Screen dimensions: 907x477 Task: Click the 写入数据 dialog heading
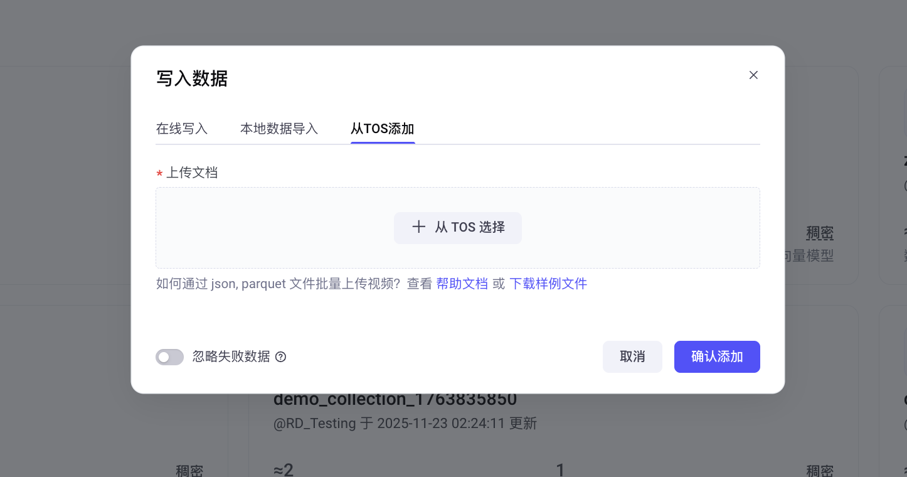(192, 78)
